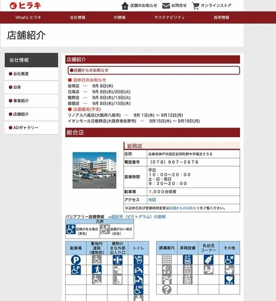The height and width of the screenshot is (301, 276).
Task: Click the 岩岡店 store name heading
Action: 135,146
